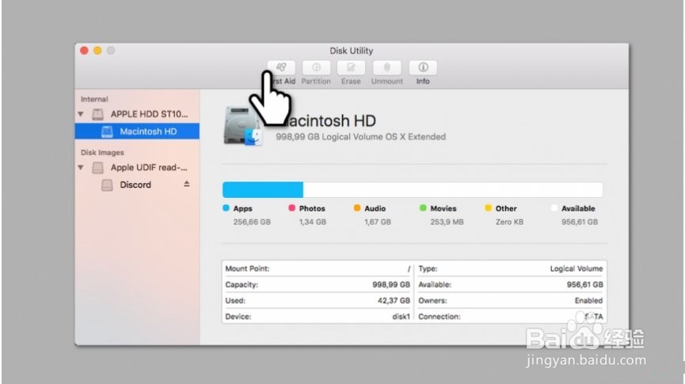685x384 pixels.
Task: Click the orange Audio legend dot
Action: click(357, 208)
